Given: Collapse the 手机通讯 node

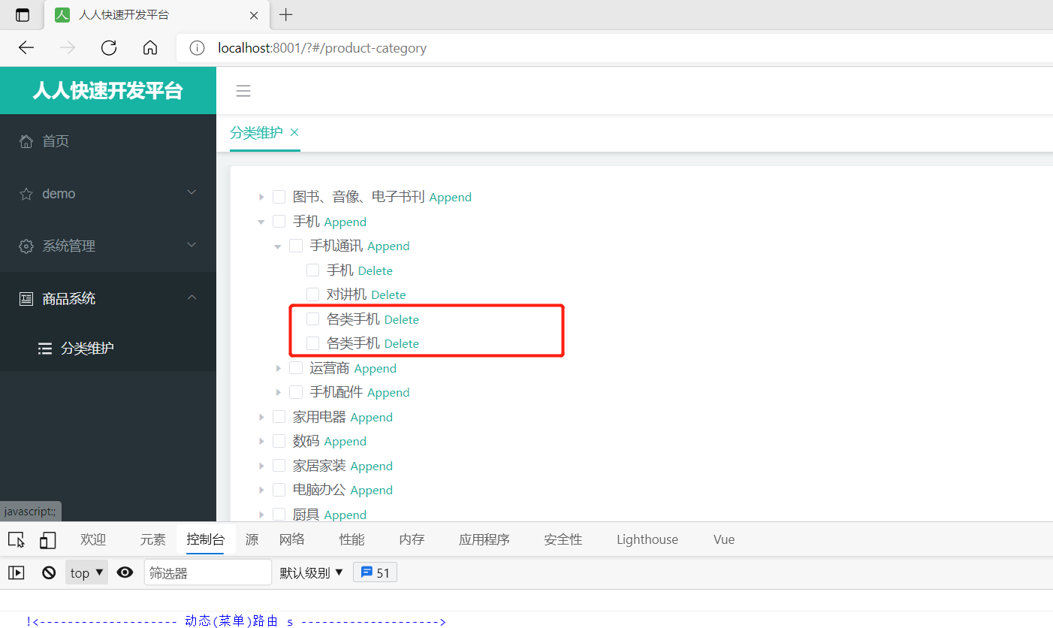Looking at the screenshot, I should [x=278, y=246].
